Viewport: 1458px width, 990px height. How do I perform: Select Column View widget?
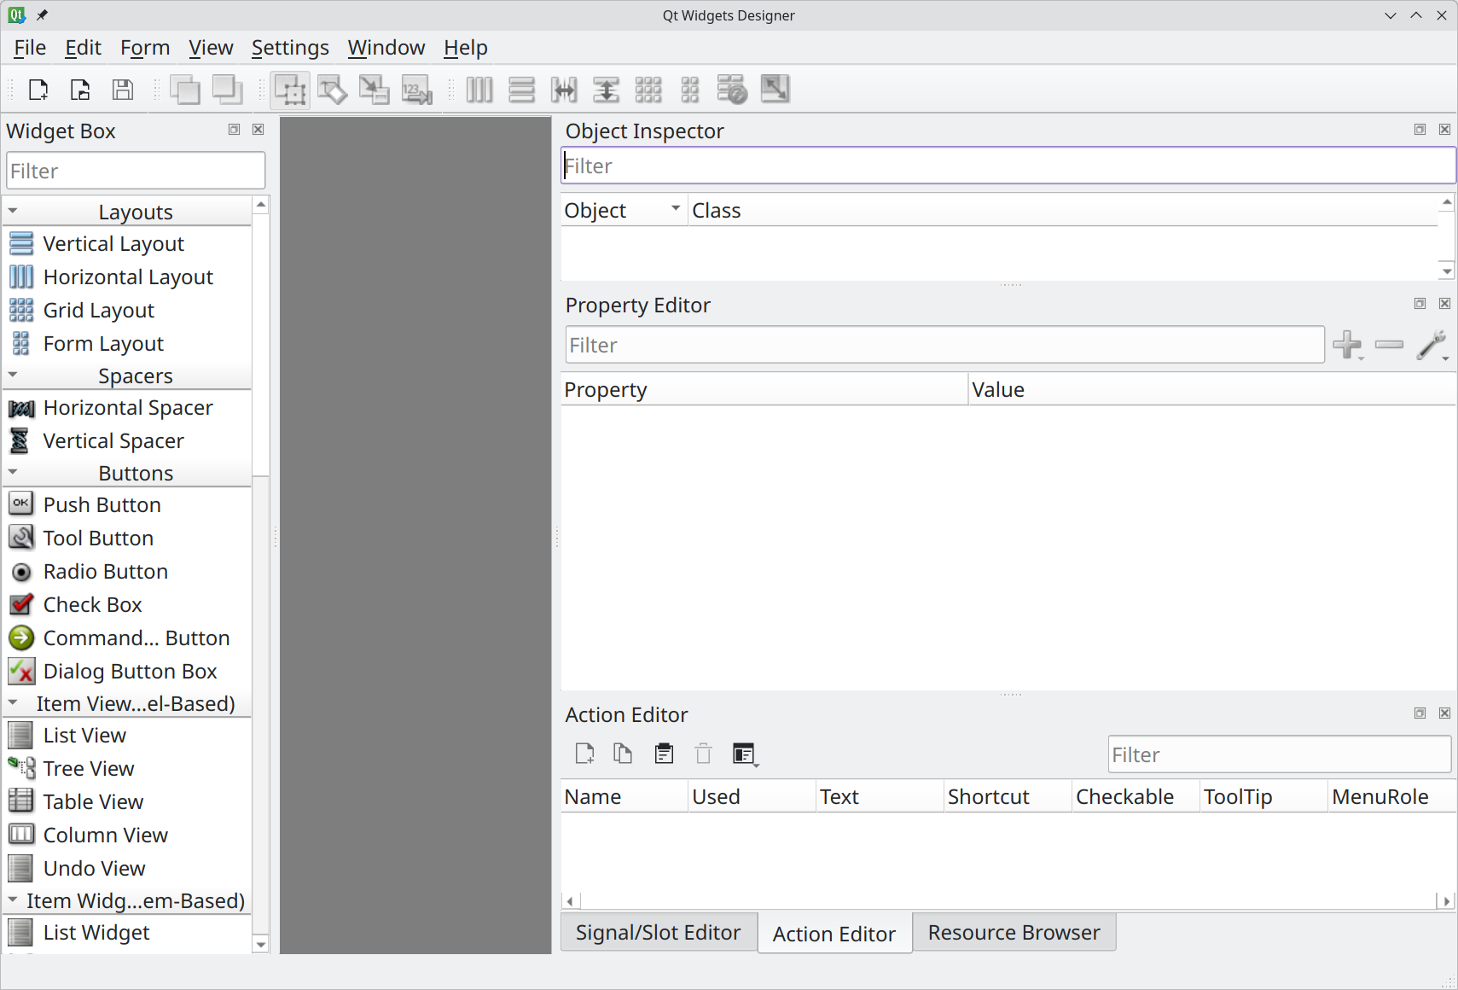click(x=126, y=836)
